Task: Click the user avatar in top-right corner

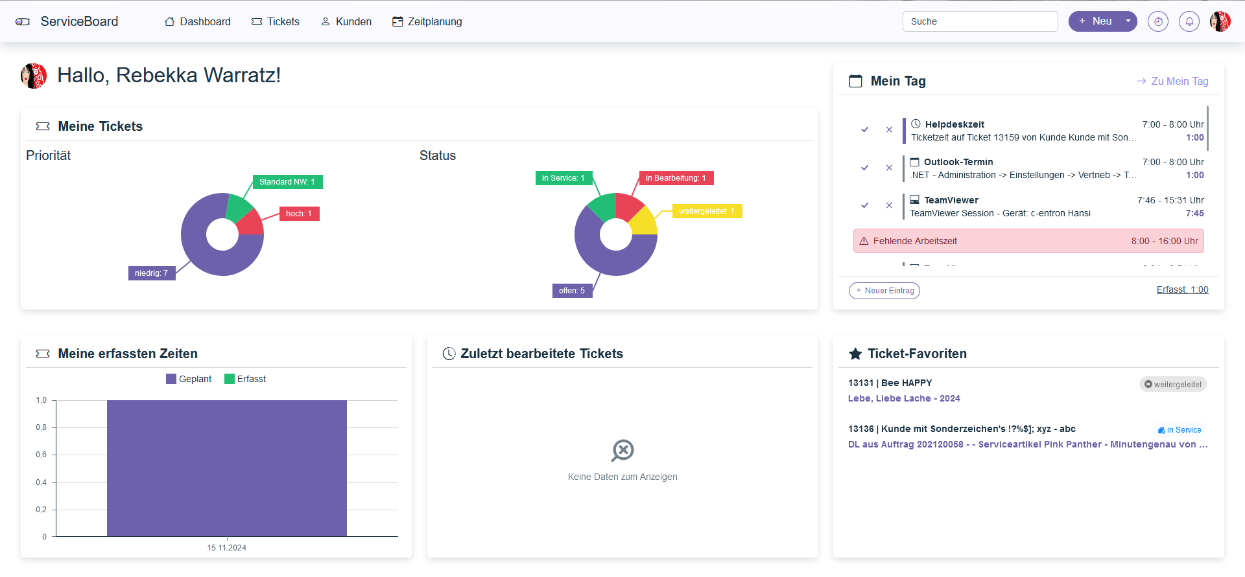Action: pos(1220,21)
